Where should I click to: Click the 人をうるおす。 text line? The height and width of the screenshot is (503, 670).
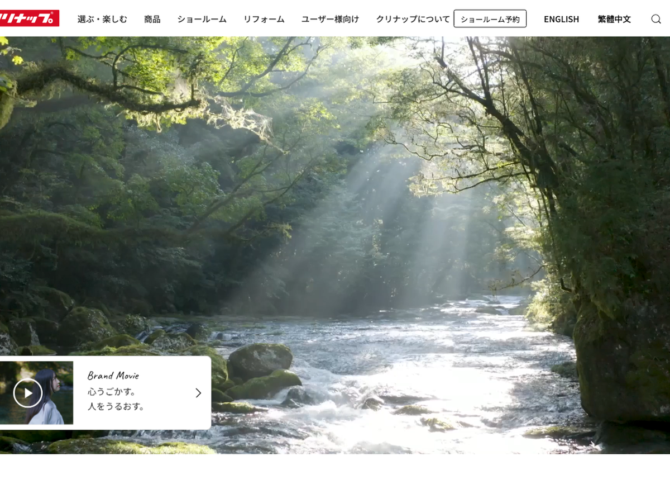click(x=116, y=406)
